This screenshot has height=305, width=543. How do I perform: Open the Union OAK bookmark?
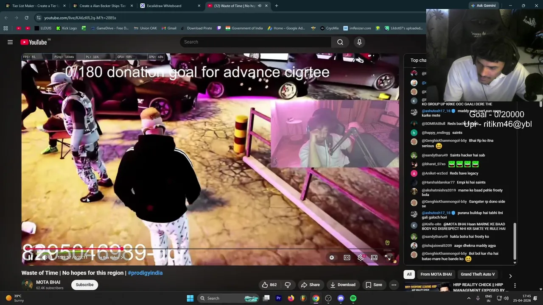(145, 28)
